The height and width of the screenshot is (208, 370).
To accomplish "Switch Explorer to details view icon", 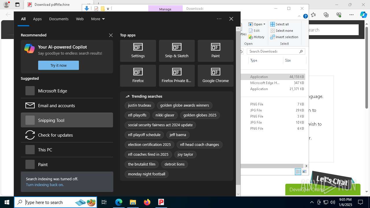I will coord(298,172).
